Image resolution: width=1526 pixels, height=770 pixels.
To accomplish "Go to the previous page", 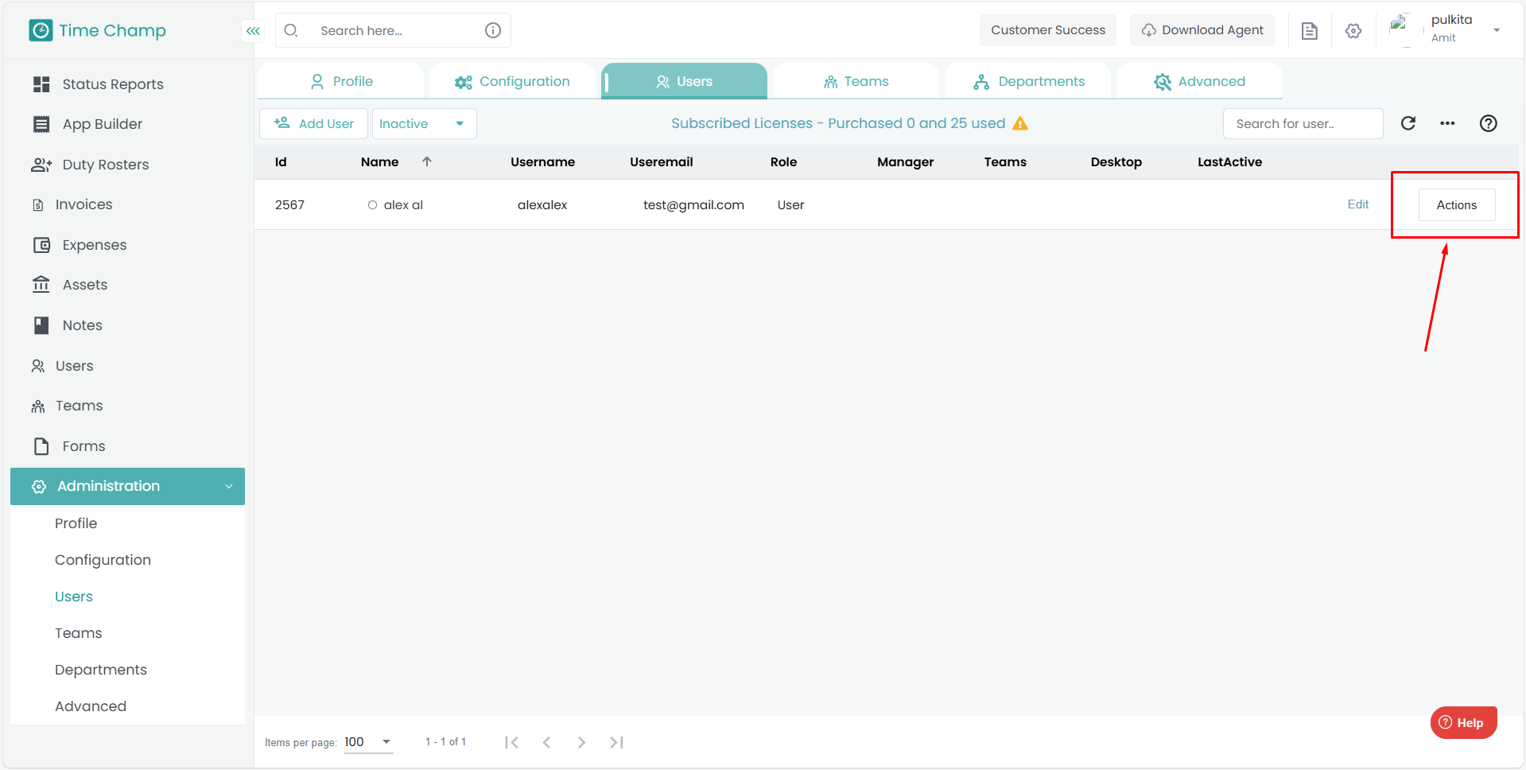I will pos(546,742).
